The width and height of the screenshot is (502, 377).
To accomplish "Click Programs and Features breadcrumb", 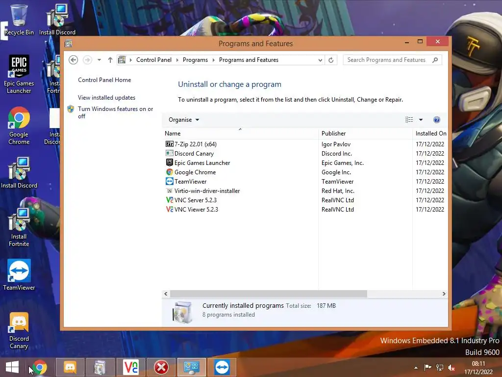I will (249, 60).
